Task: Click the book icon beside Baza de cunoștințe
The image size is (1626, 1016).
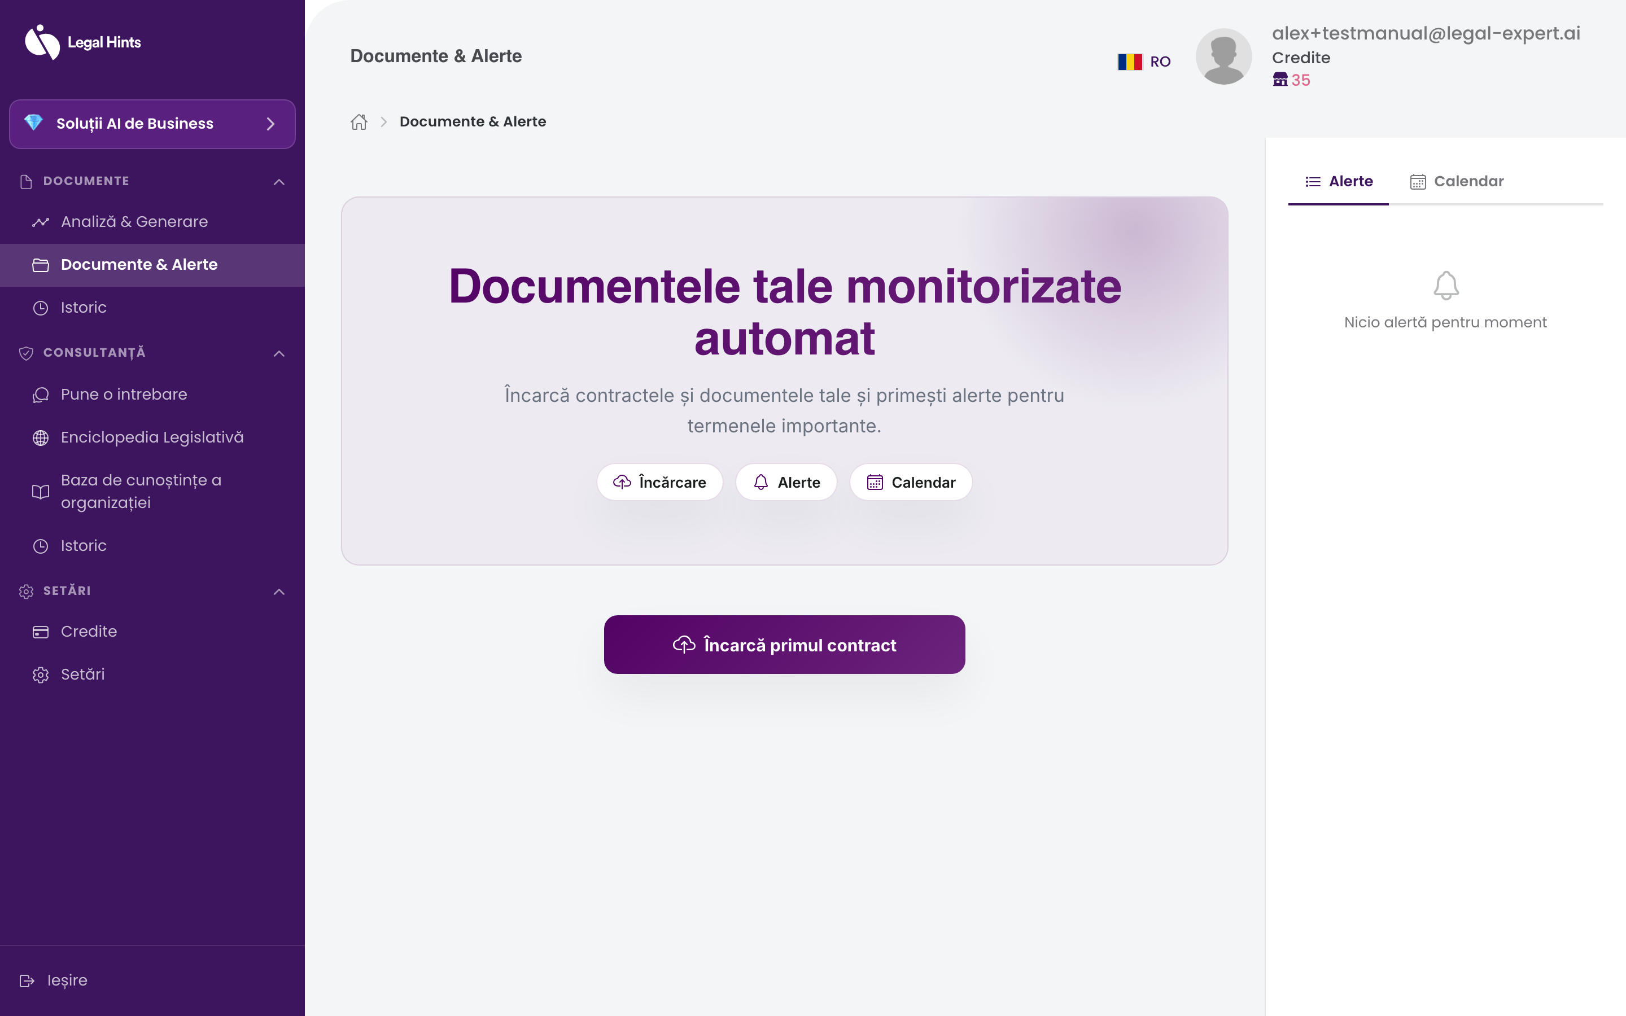Action: pyautogui.click(x=40, y=492)
